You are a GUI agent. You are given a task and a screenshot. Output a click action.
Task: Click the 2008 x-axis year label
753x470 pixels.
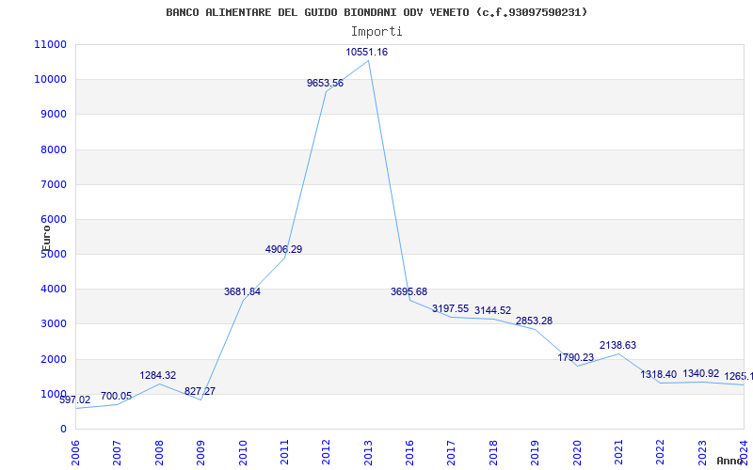[x=159, y=453]
